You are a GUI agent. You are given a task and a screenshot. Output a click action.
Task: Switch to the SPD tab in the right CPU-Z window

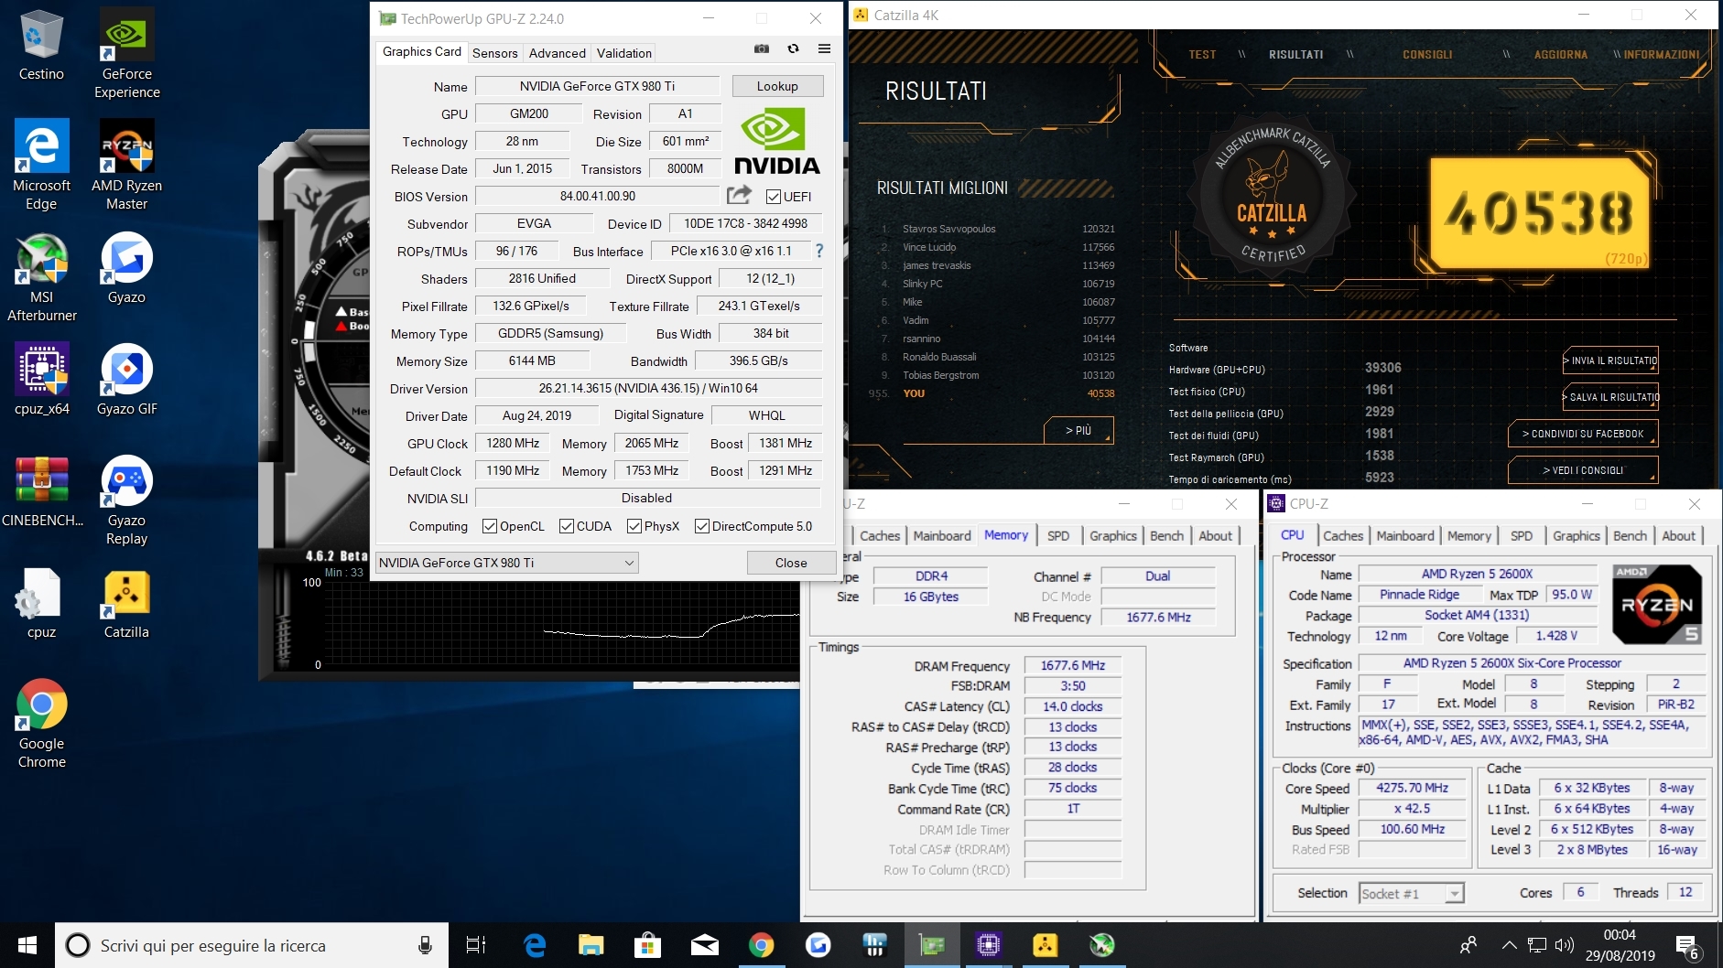click(1522, 536)
